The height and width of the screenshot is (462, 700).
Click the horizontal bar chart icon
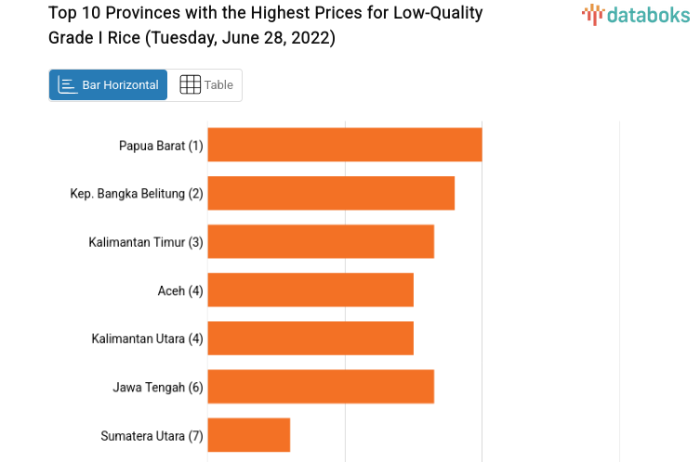click(68, 84)
